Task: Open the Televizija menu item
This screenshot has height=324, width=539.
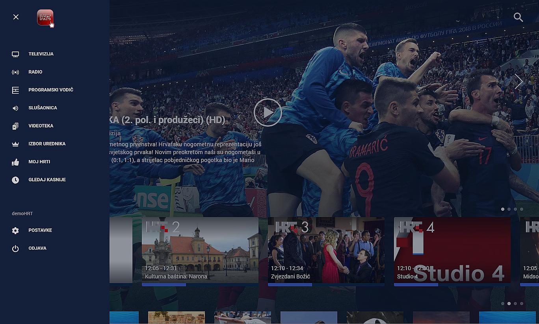Action: (41, 54)
